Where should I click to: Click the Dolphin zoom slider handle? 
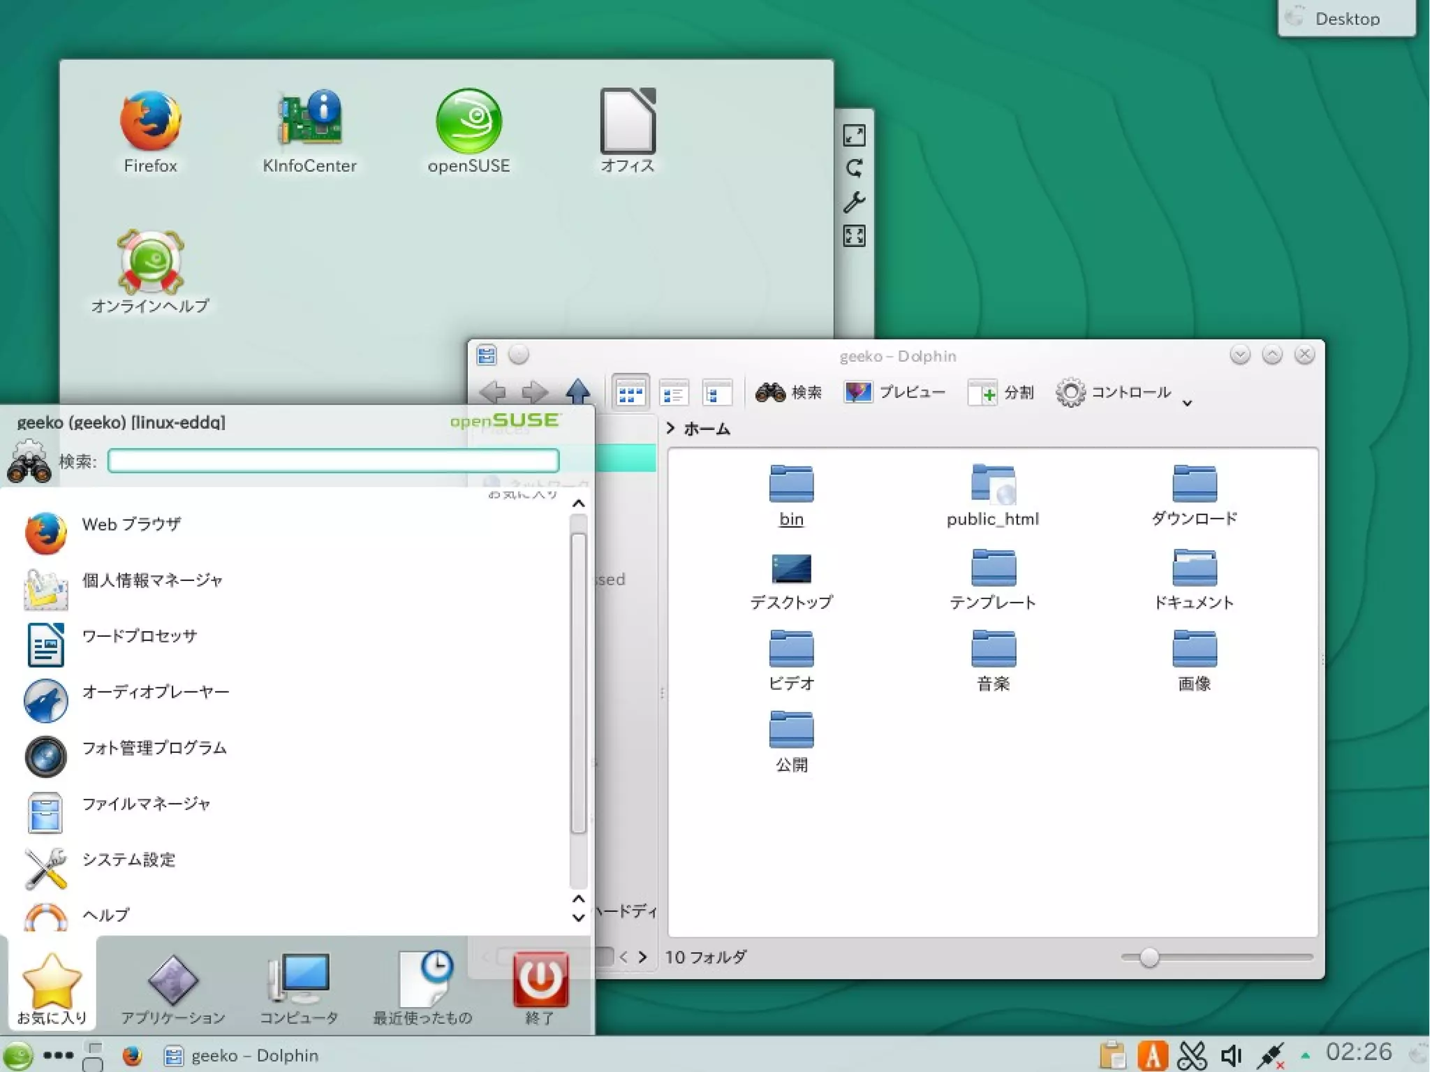click(x=1149, y=957)
